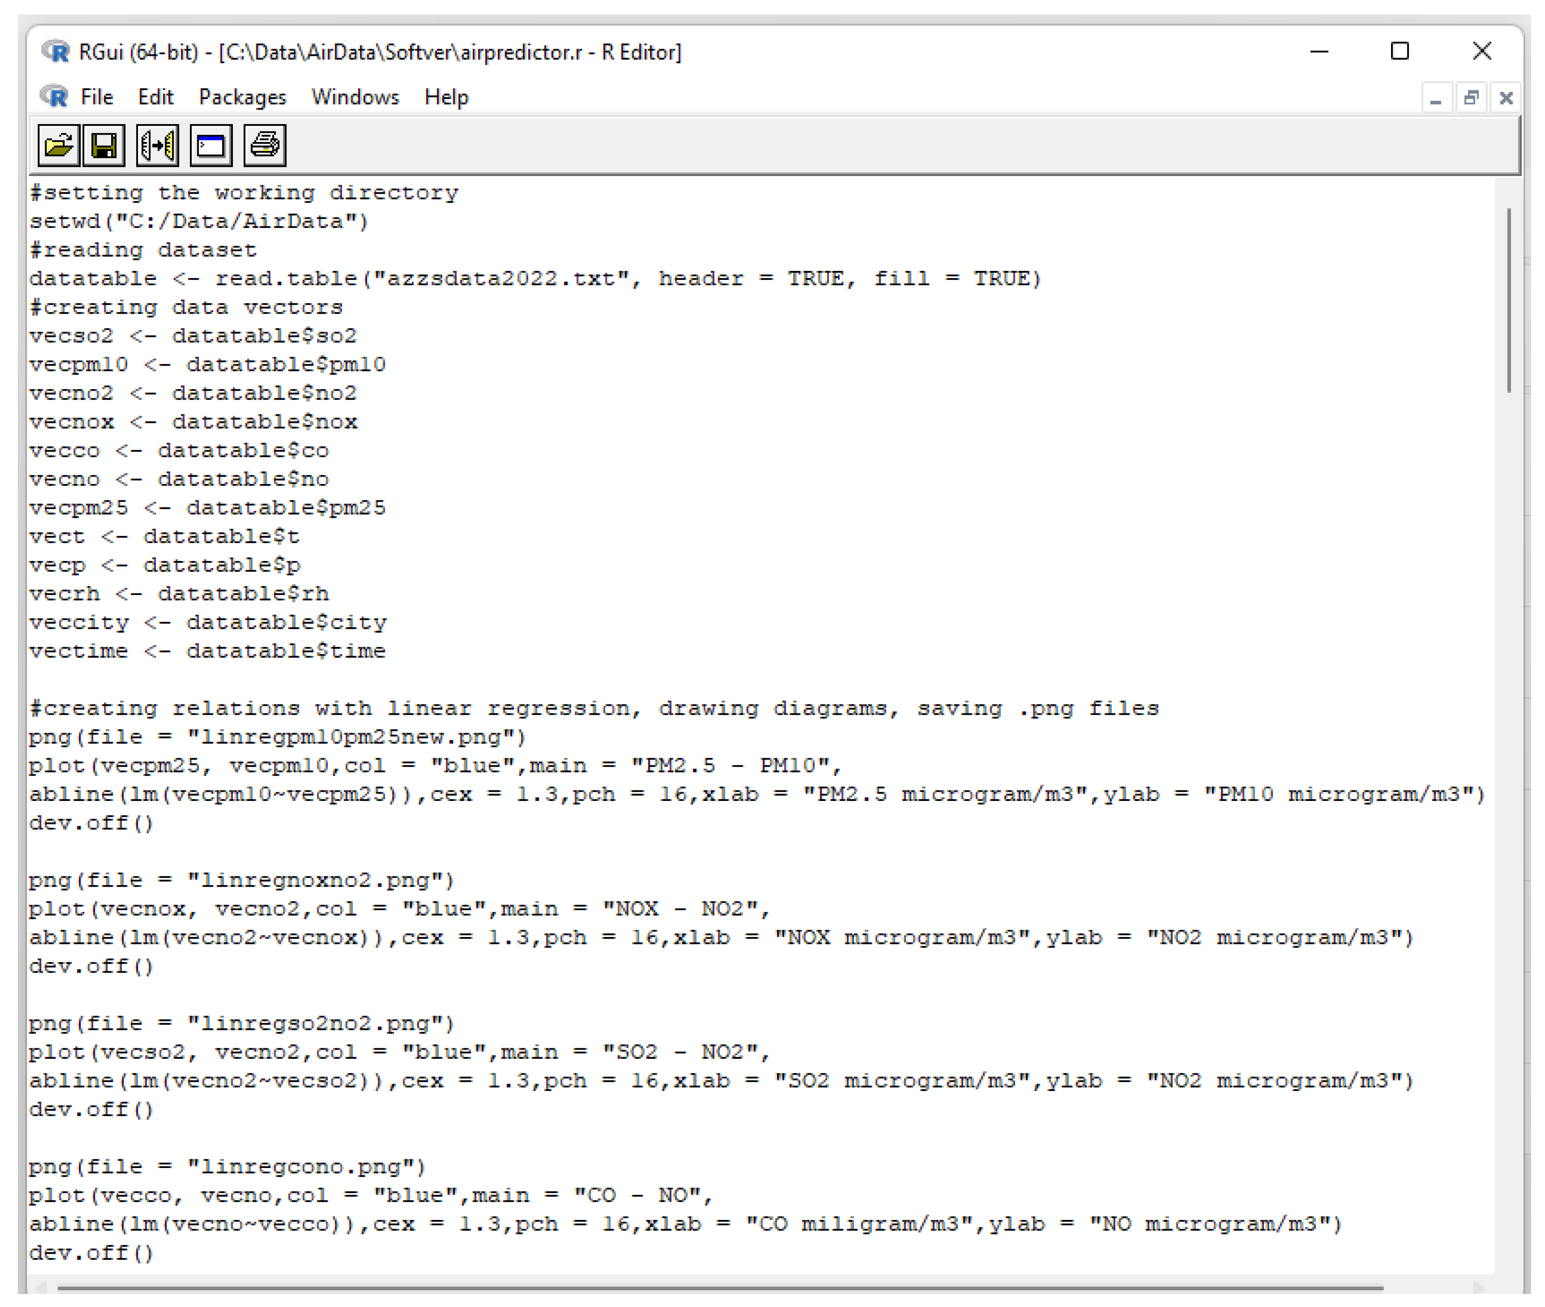Screen dimensions: 1545x1307
Task: Click the line "vect <- datatable$t"
Action: pos(165,536)
